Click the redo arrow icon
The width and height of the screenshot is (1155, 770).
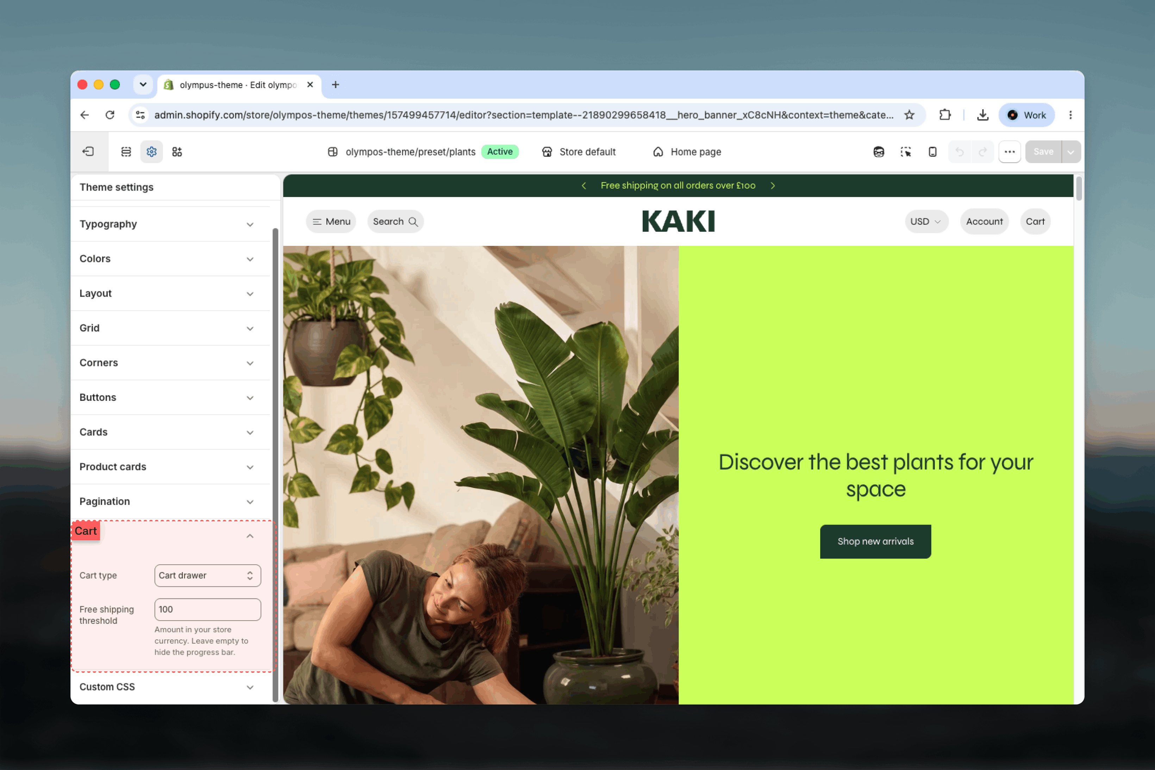click(983, 152)
